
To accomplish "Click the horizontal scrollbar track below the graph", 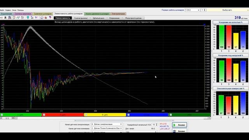I will [x=112, y=118].
